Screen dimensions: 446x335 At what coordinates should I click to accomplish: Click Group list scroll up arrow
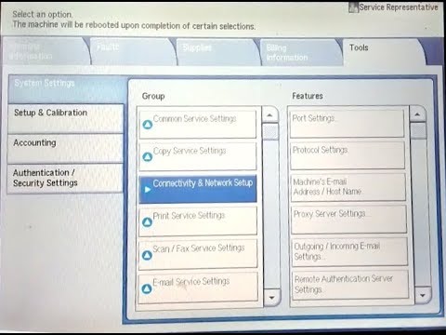click(x=270, y=115)
